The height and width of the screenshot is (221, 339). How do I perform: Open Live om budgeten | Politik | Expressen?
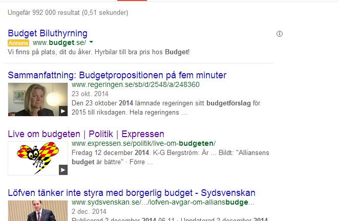(86, 134)
